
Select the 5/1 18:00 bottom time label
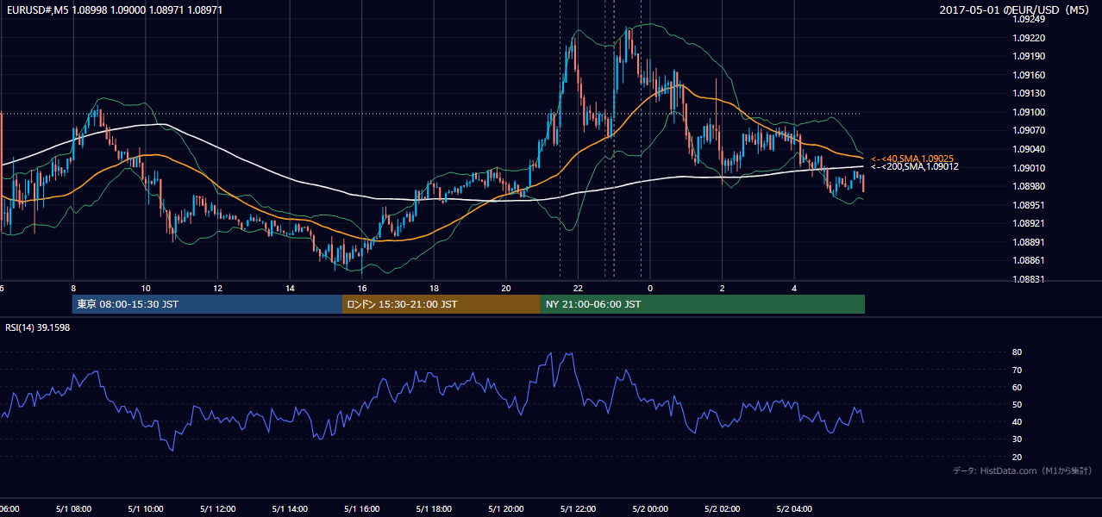coord(434,508)
